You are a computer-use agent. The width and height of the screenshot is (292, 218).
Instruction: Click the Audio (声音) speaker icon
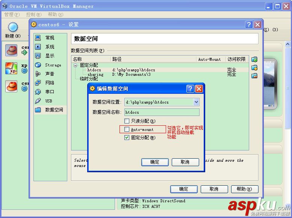pyautogui.click(x=38, y=74)
